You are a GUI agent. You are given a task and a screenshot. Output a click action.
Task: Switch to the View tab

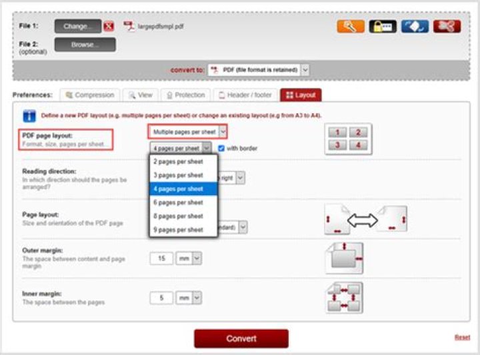[x=141, y=95]
